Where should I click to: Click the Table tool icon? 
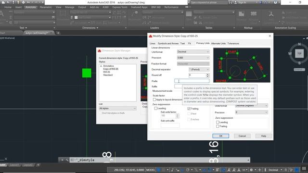click(189, 14)
